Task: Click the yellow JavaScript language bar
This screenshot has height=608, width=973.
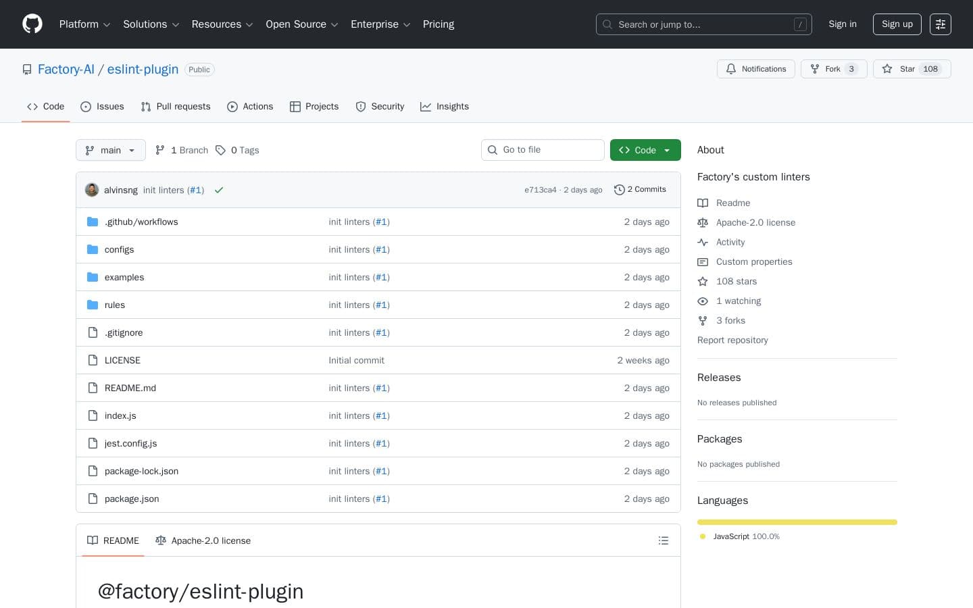Action: click(797, 522)
